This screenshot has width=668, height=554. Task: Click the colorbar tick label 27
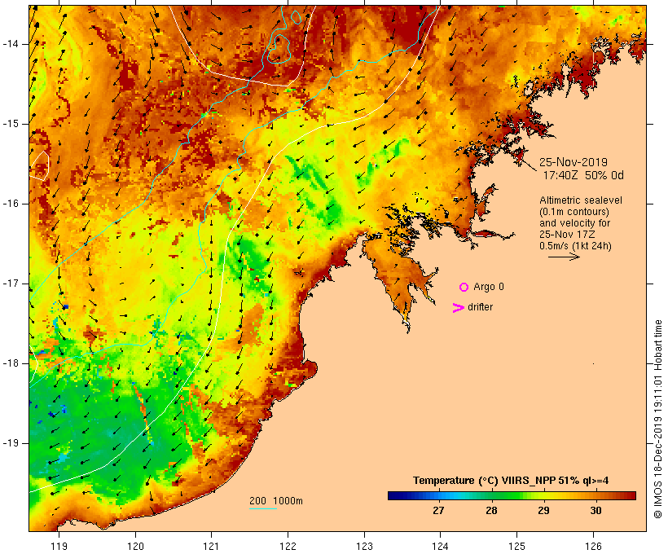438,510
